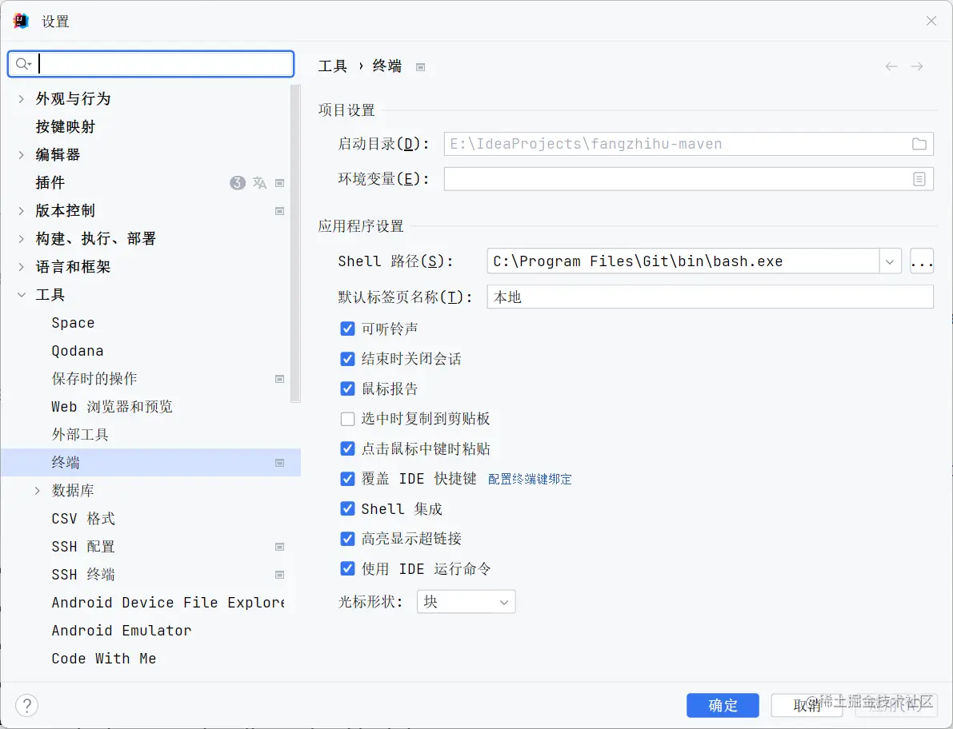Click the search magnifier icon
Screen dimensions: 953x729
[22, 64]
